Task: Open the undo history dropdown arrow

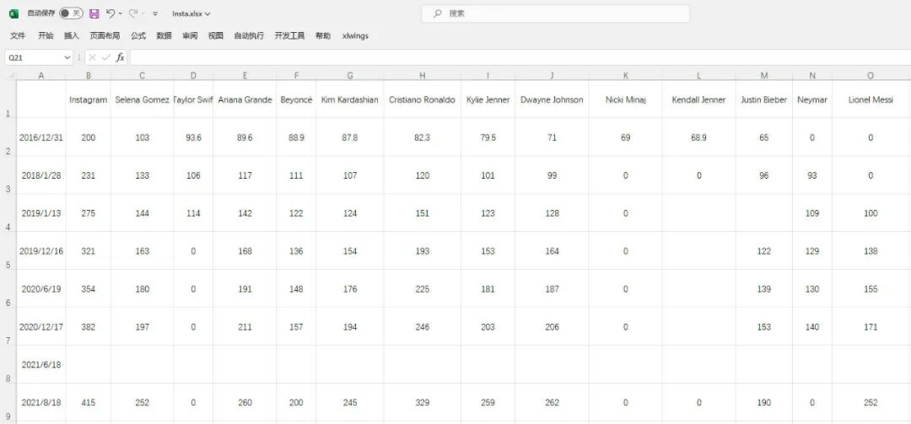Action: [x=121, y=13]
